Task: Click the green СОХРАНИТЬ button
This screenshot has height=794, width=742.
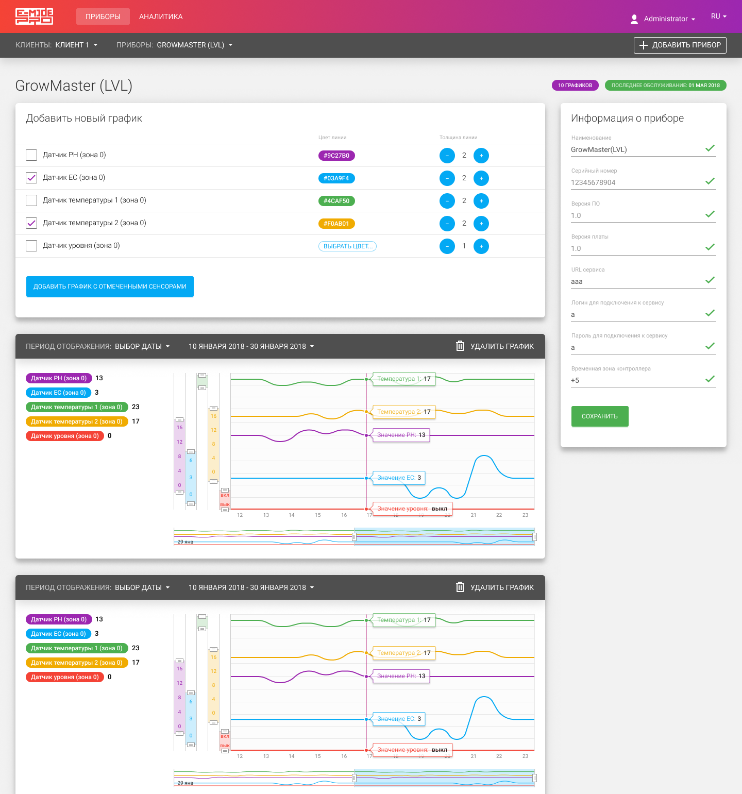Action: (600, 416)
